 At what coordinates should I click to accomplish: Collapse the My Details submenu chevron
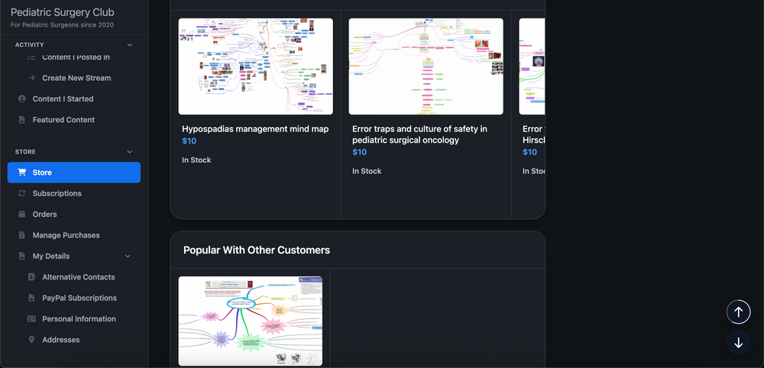pos(128,256)
